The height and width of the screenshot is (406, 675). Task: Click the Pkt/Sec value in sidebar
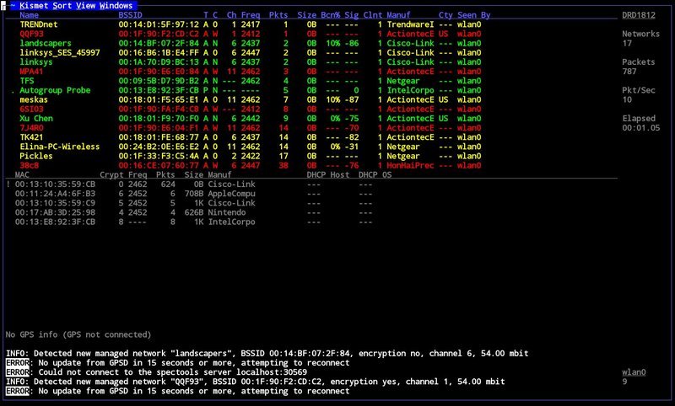(627, 100)
